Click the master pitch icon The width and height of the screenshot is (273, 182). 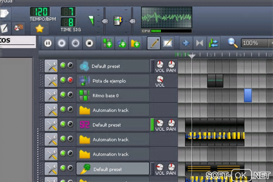118,21
